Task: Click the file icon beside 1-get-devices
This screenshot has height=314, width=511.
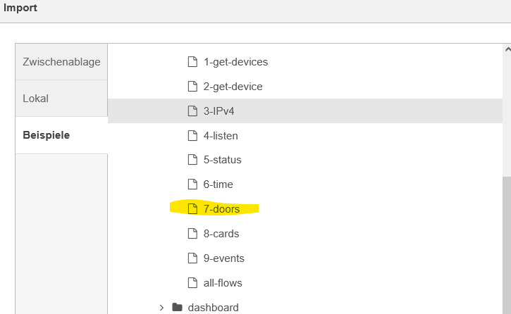Action: pos(192,61)
